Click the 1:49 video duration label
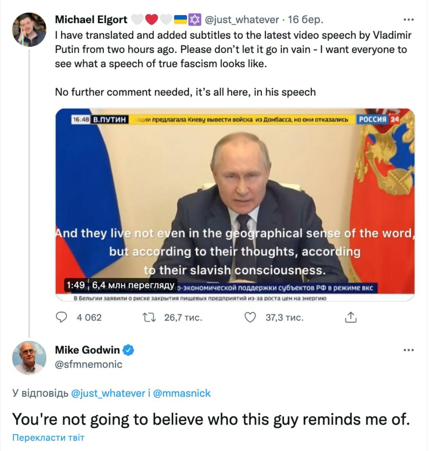The image size is (431, 451). point(75,285)
